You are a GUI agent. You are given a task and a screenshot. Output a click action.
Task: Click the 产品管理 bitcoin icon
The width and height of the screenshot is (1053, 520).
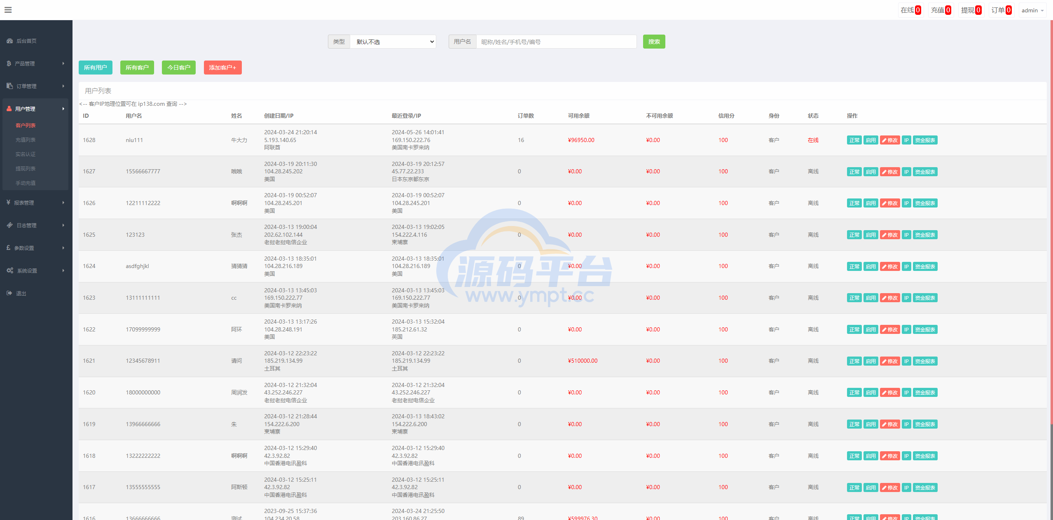click(x=9, y=63)
